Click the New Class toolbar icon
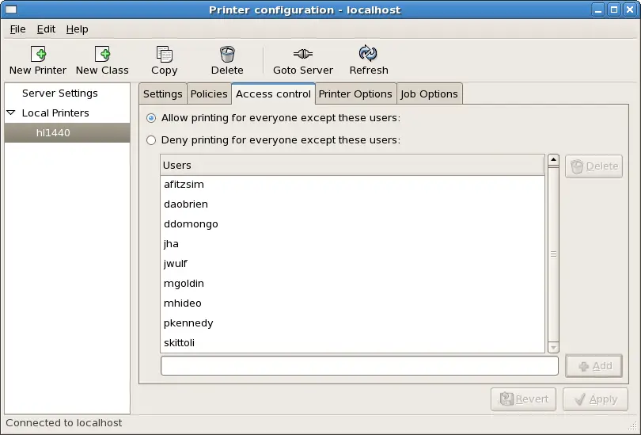The width and height of the screenshot is (641, 435). (x=102, y=54)
